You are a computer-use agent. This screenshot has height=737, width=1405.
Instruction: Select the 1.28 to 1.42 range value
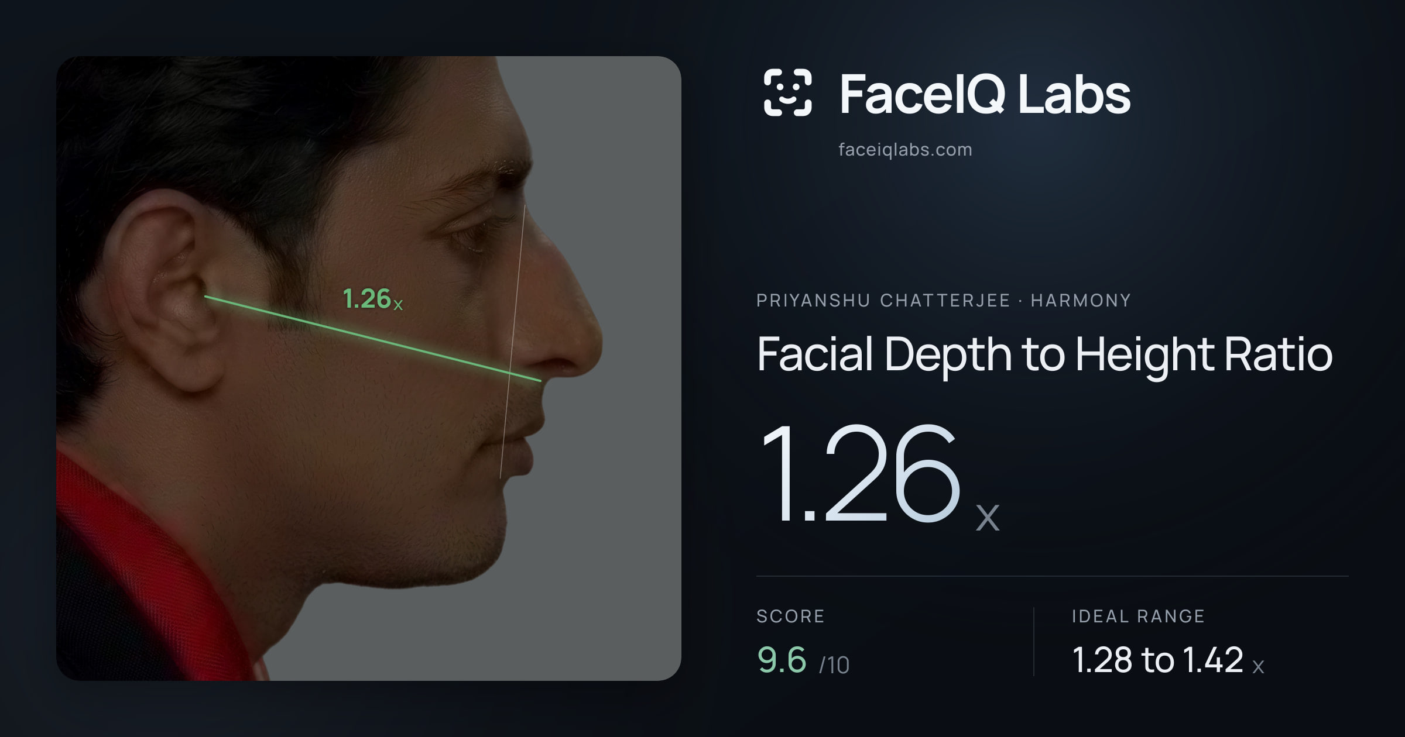pos(1168,660)
